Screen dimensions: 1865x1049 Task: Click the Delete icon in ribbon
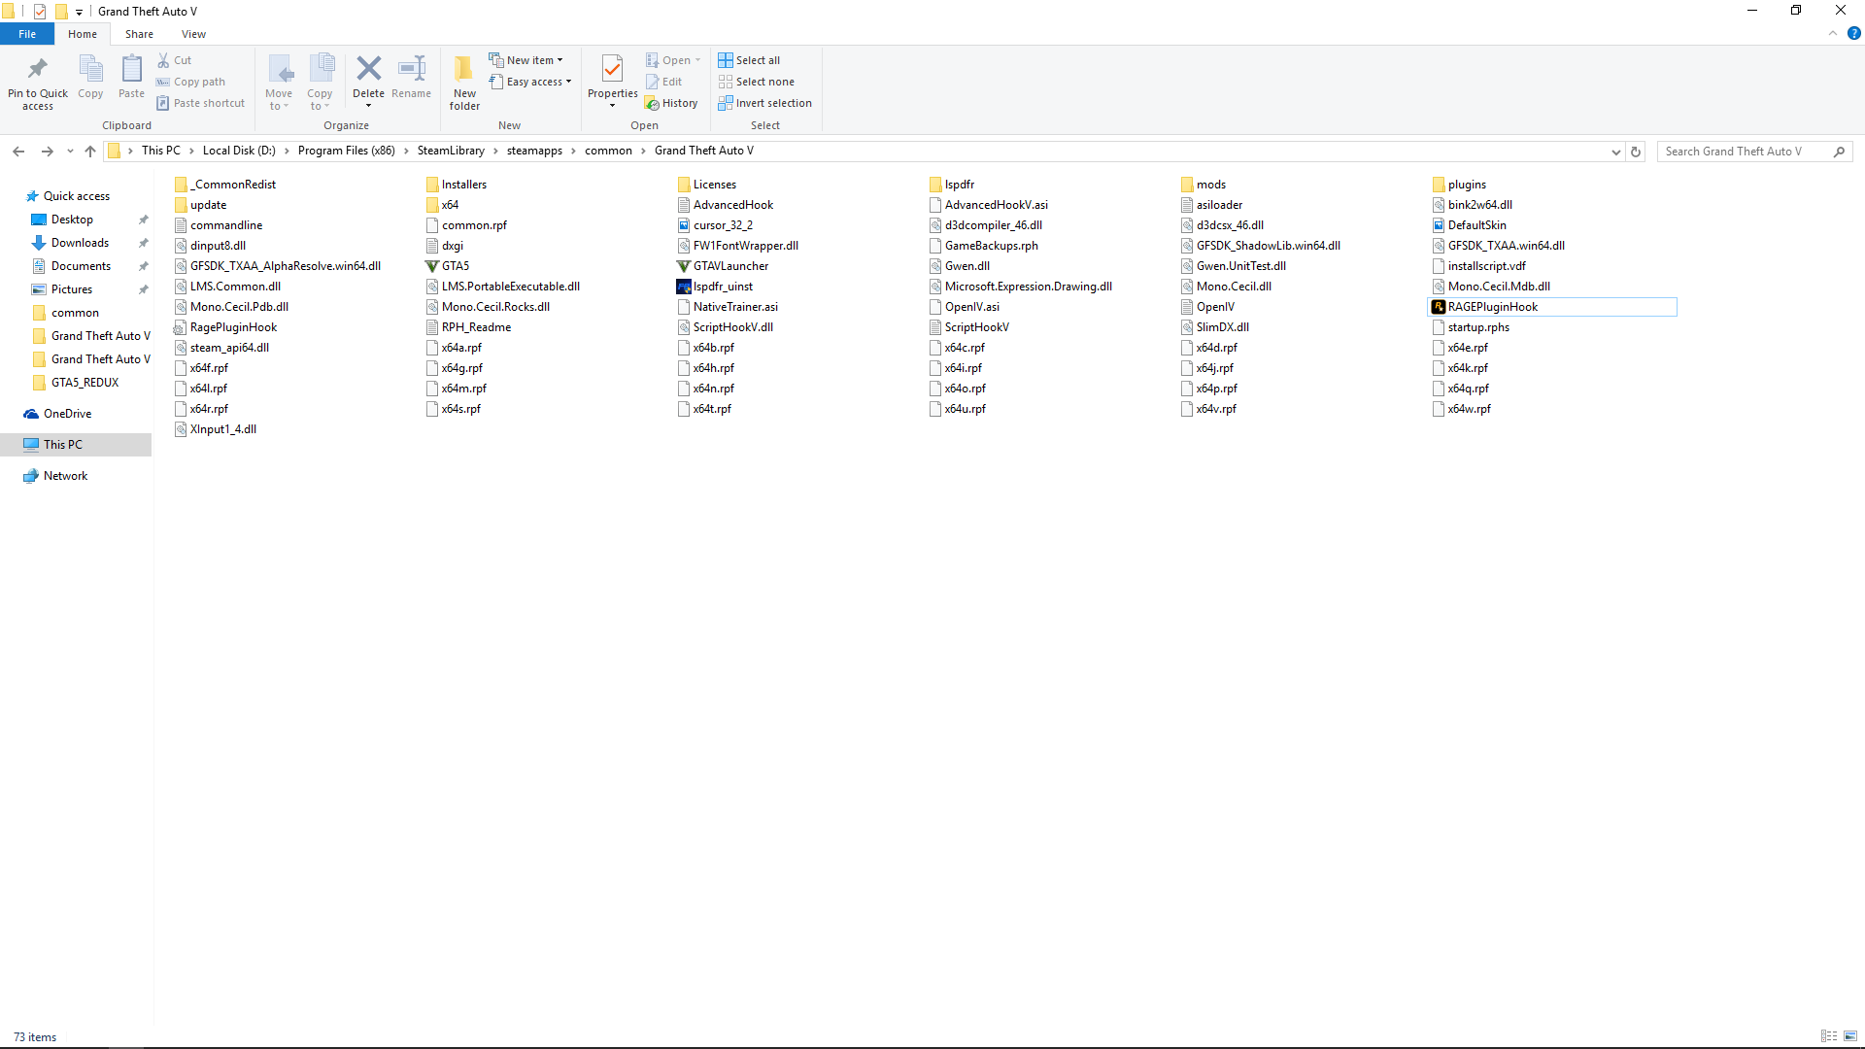click(368, 69)
